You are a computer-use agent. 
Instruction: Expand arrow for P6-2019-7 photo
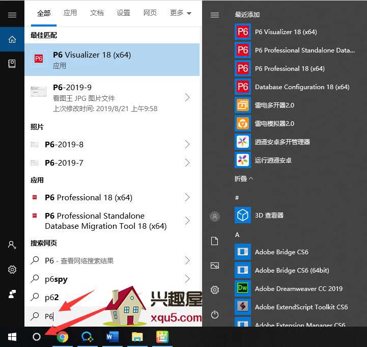(187, 163)
